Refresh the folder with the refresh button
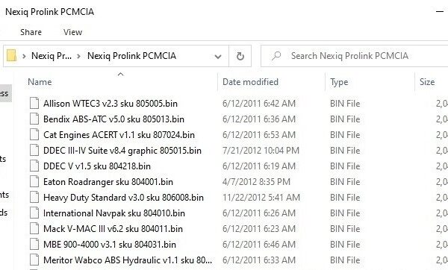This screenshot has height=270, width=448. (x=240, y=56)
